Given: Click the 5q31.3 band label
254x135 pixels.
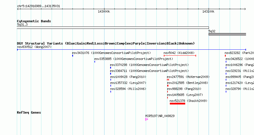Looking at the screenshot, I should [22, 25].
